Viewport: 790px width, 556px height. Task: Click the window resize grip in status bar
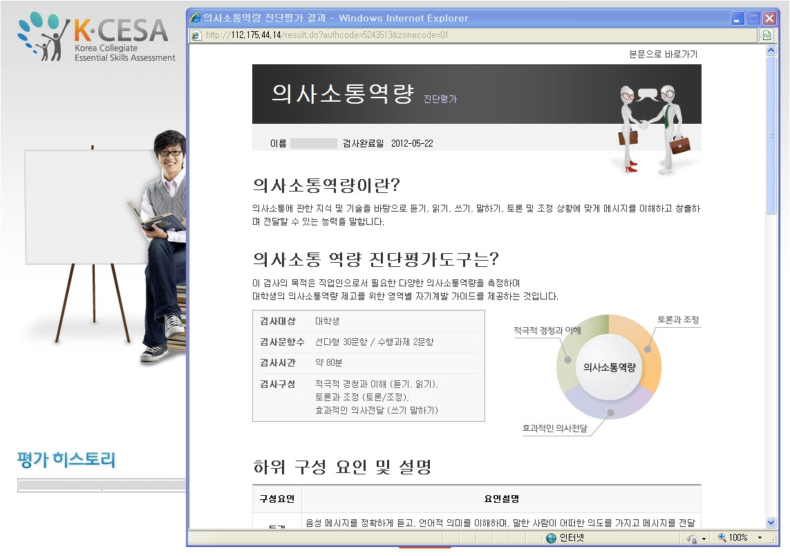click(773, 539)
